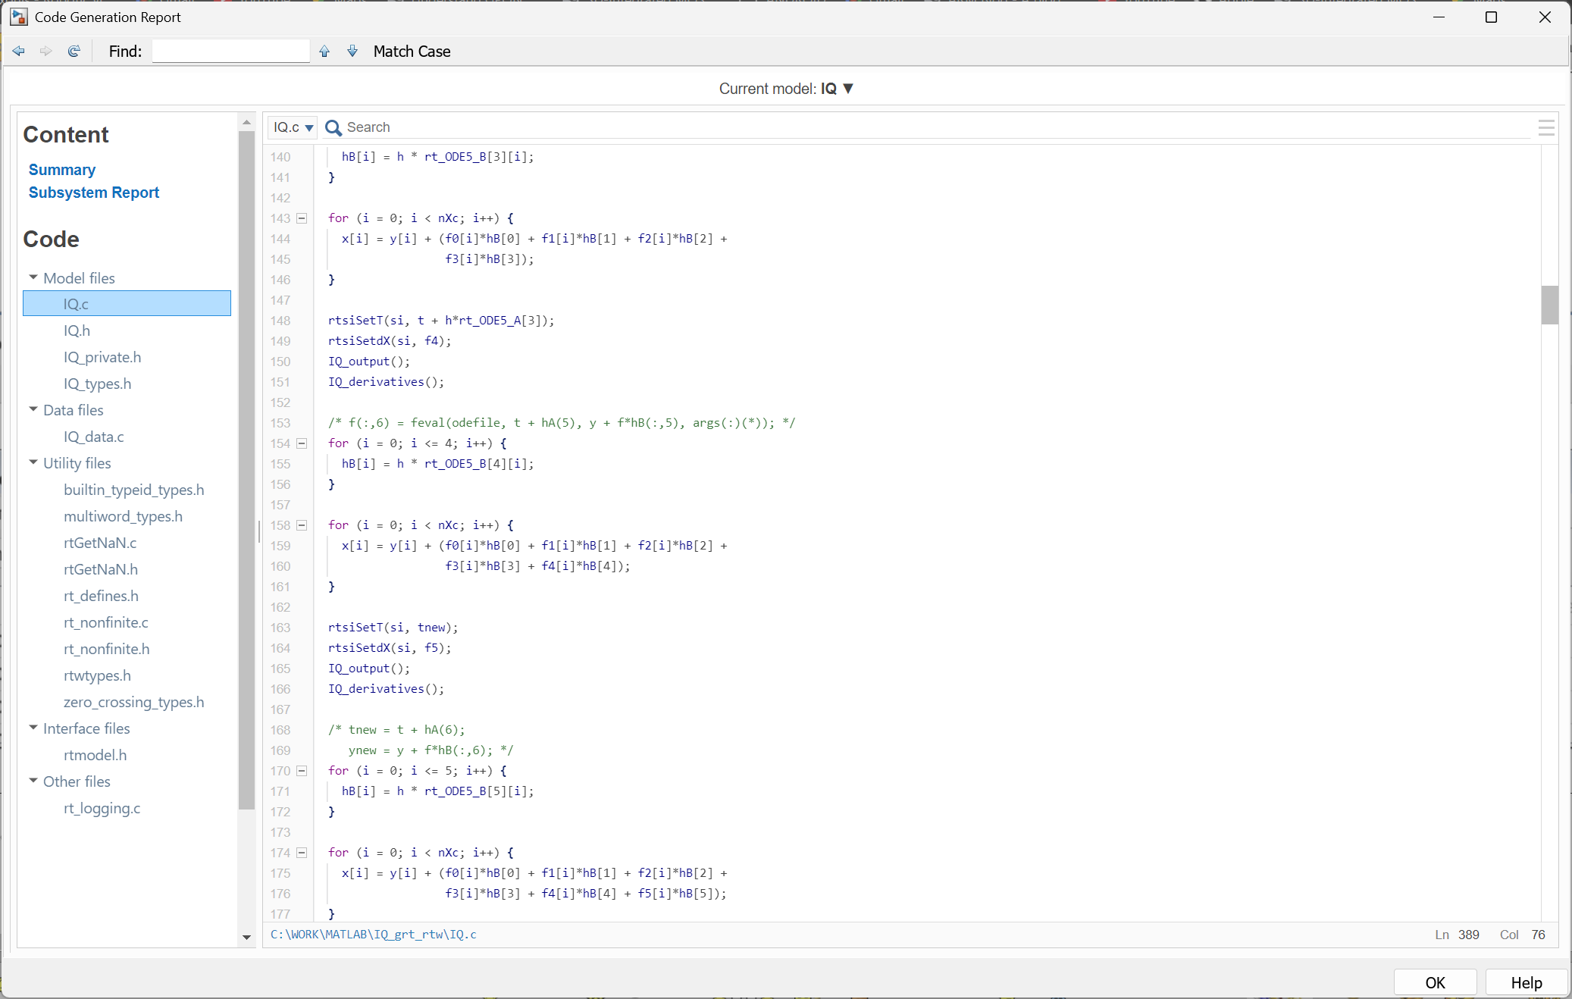Open rt_logging.c file
1572x999 pixels.
(102, 808)
